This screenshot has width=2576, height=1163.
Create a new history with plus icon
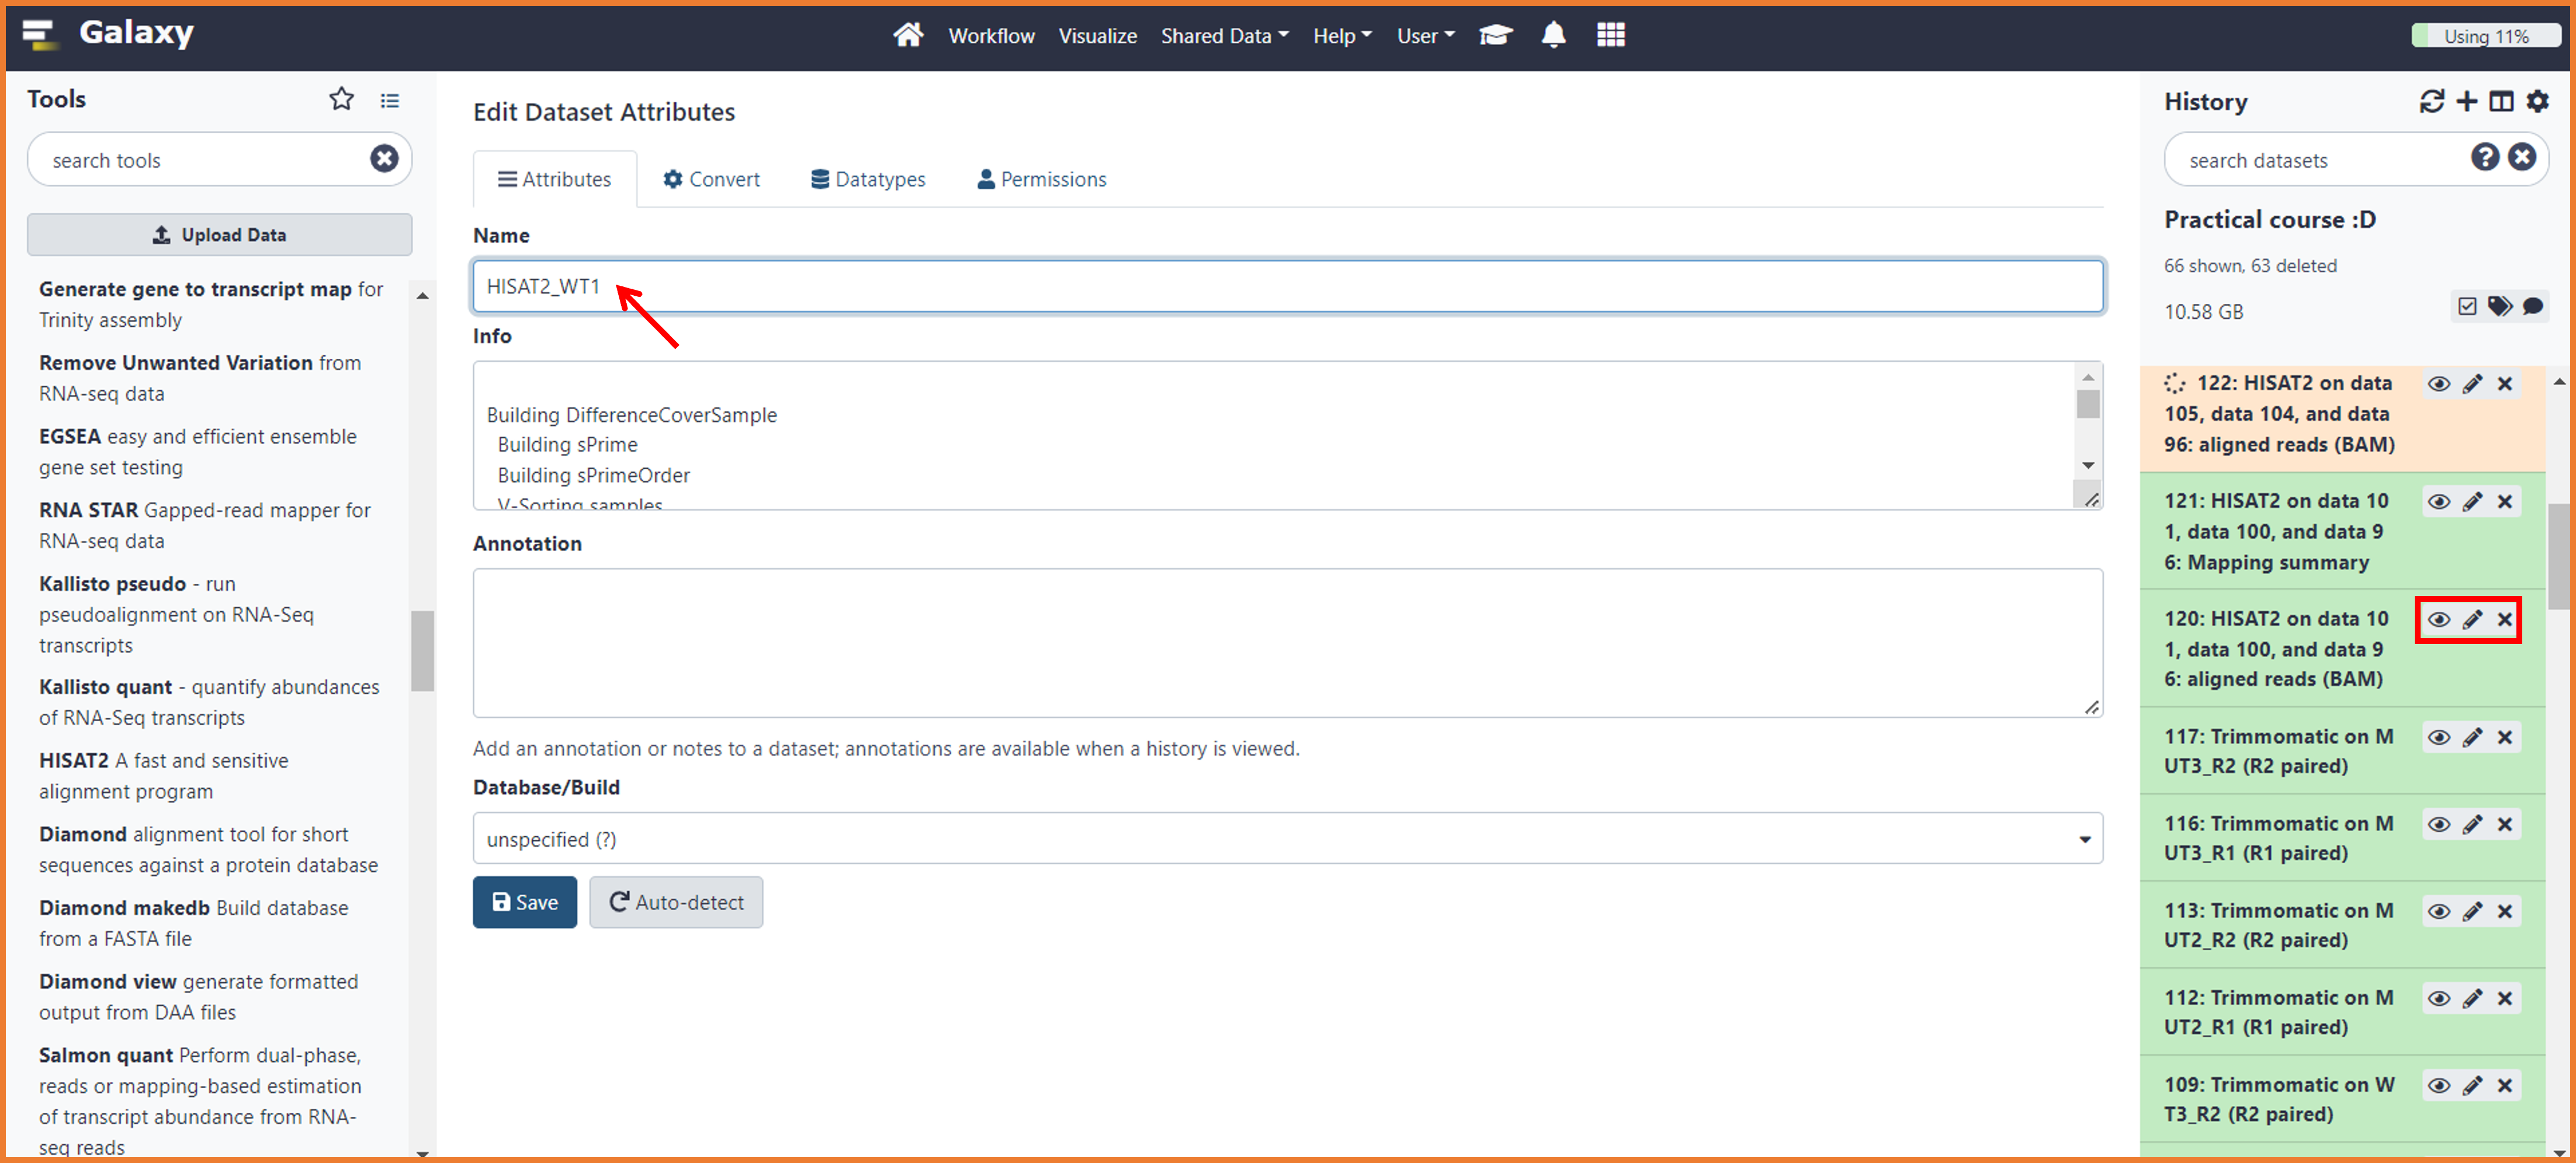2466,101
